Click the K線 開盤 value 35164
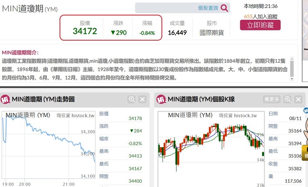 tap(295, 131)
